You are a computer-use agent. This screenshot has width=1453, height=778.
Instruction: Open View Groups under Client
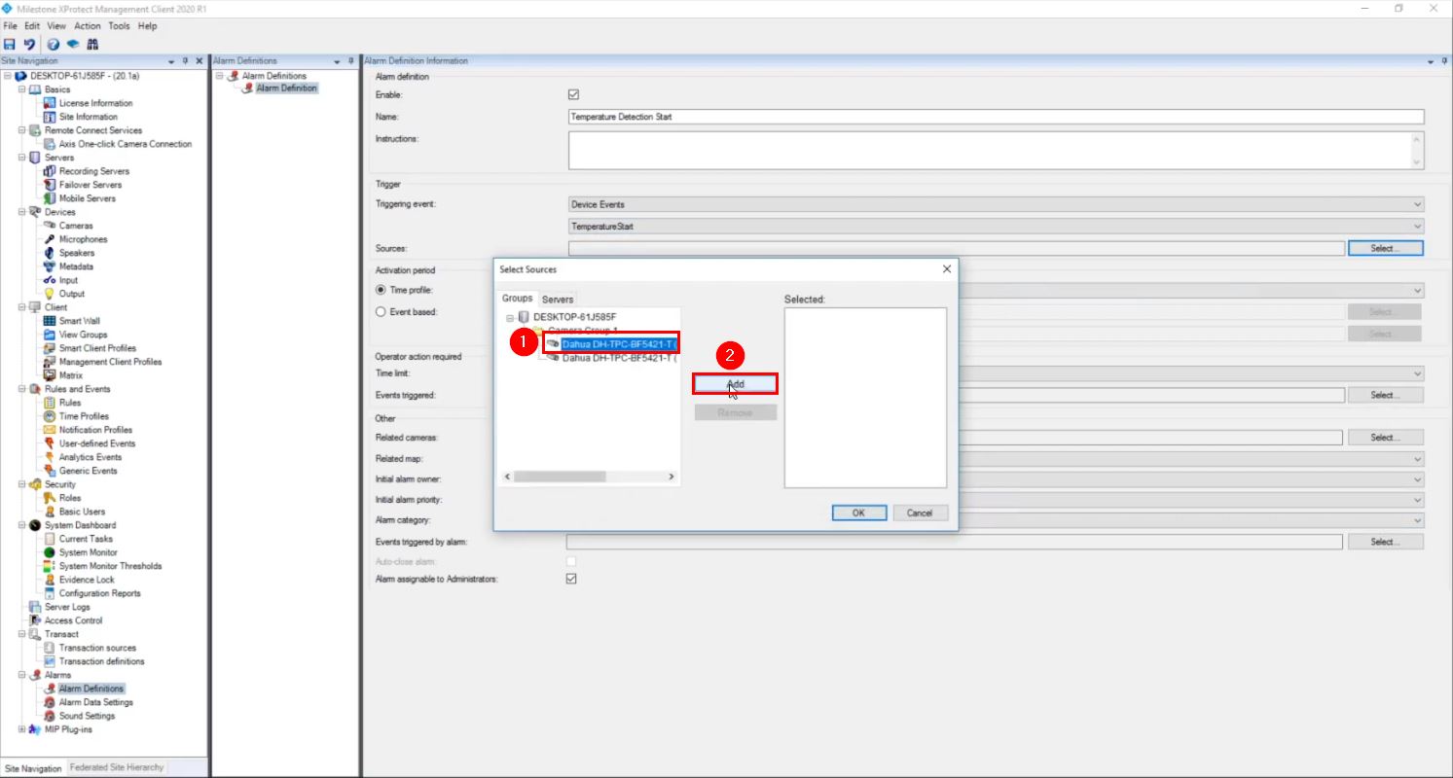coord(83,335)
